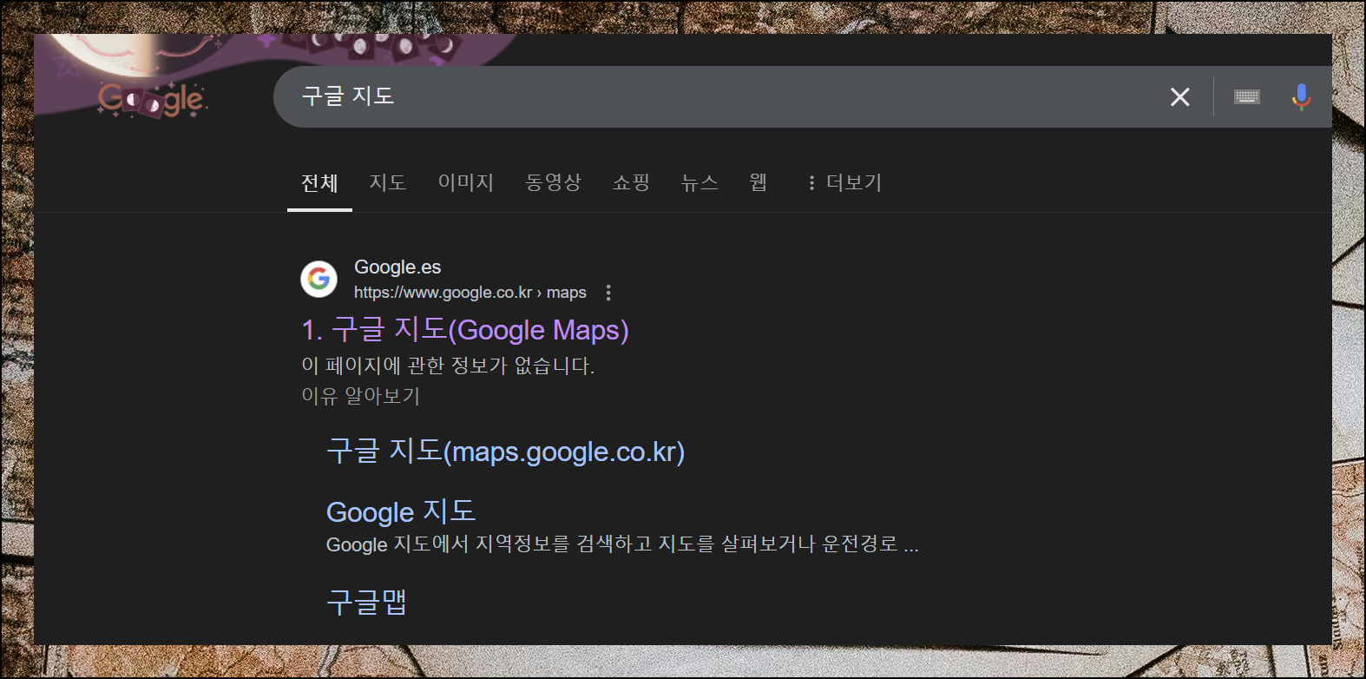Viewport: 1366px width, 679px height.
Task: Open the 구글 지도(Google Maps) result title
Action: [465, 330]
